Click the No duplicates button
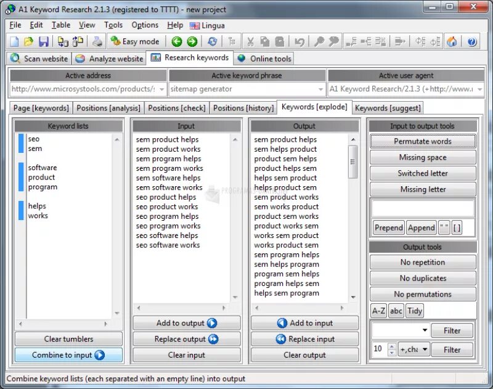 [x=423, y=278]
